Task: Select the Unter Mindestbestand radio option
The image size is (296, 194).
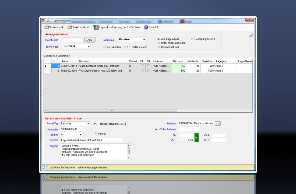Action: [159, 43]
